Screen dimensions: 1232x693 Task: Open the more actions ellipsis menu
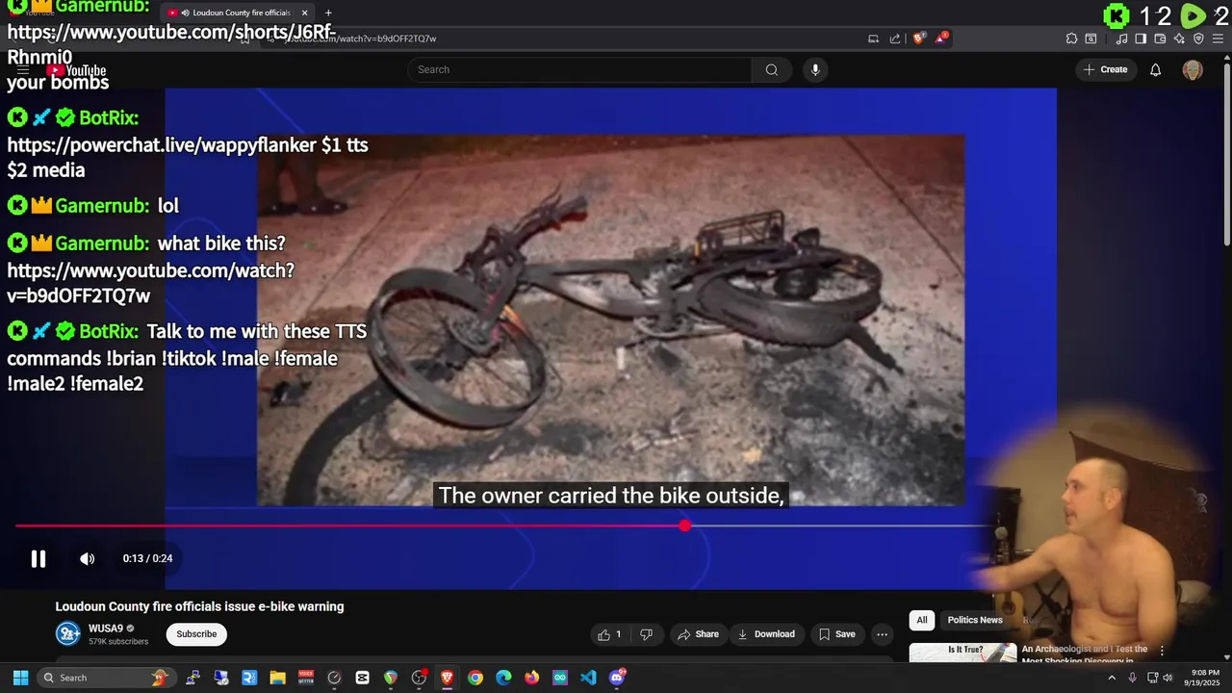click(x=882, y=634)
